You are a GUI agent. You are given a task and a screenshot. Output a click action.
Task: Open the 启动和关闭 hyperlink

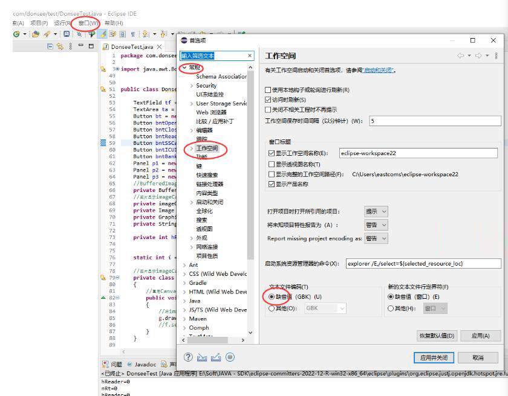pyautogui.click(x=378, y=70)
